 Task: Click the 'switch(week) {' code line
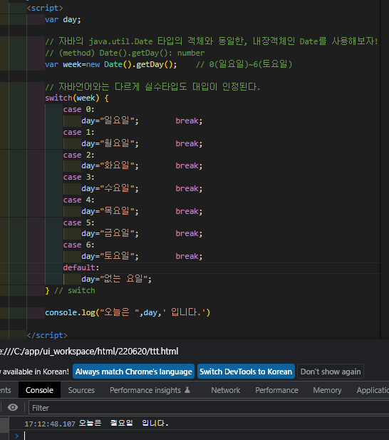click(x=77, y=98)
